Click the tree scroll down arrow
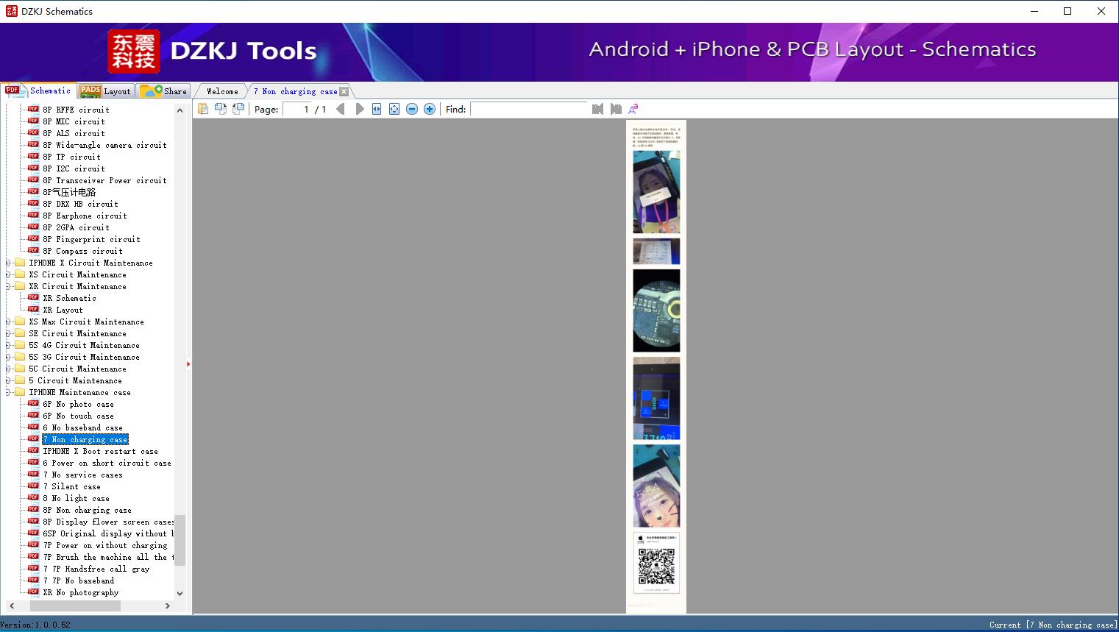This screenshot has width=1119, height=632. coord(180,593)
